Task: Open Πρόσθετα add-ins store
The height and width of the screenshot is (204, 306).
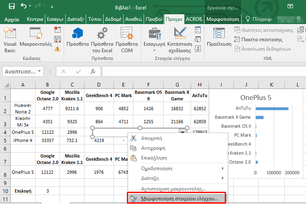Action: [x=78, y=37]
